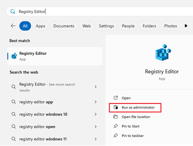Expand chevron for 'registry editor windows 11'

pyautogui.click(x=96, y=139)
